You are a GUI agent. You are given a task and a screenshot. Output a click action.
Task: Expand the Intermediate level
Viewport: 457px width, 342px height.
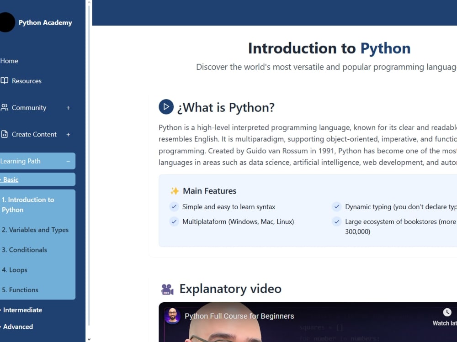pyautogui.click(x=22, y=310)
